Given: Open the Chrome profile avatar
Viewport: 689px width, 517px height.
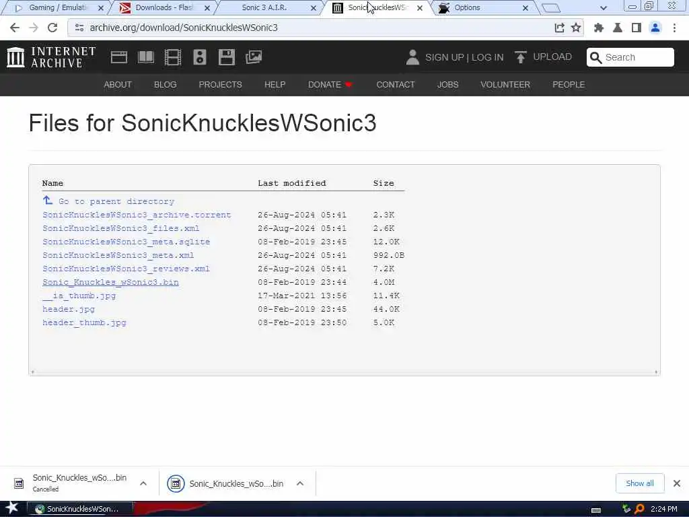Looking at the screenshot, I should (x=655, y=28).
